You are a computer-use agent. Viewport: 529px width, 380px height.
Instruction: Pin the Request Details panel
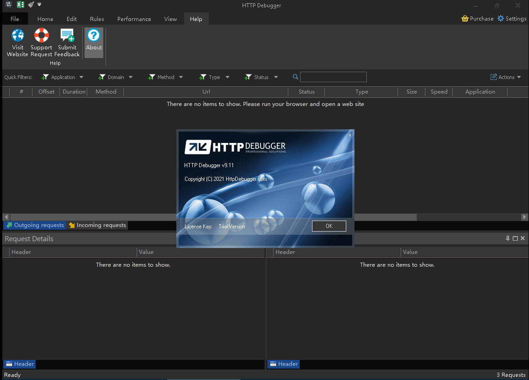point(508,238)
